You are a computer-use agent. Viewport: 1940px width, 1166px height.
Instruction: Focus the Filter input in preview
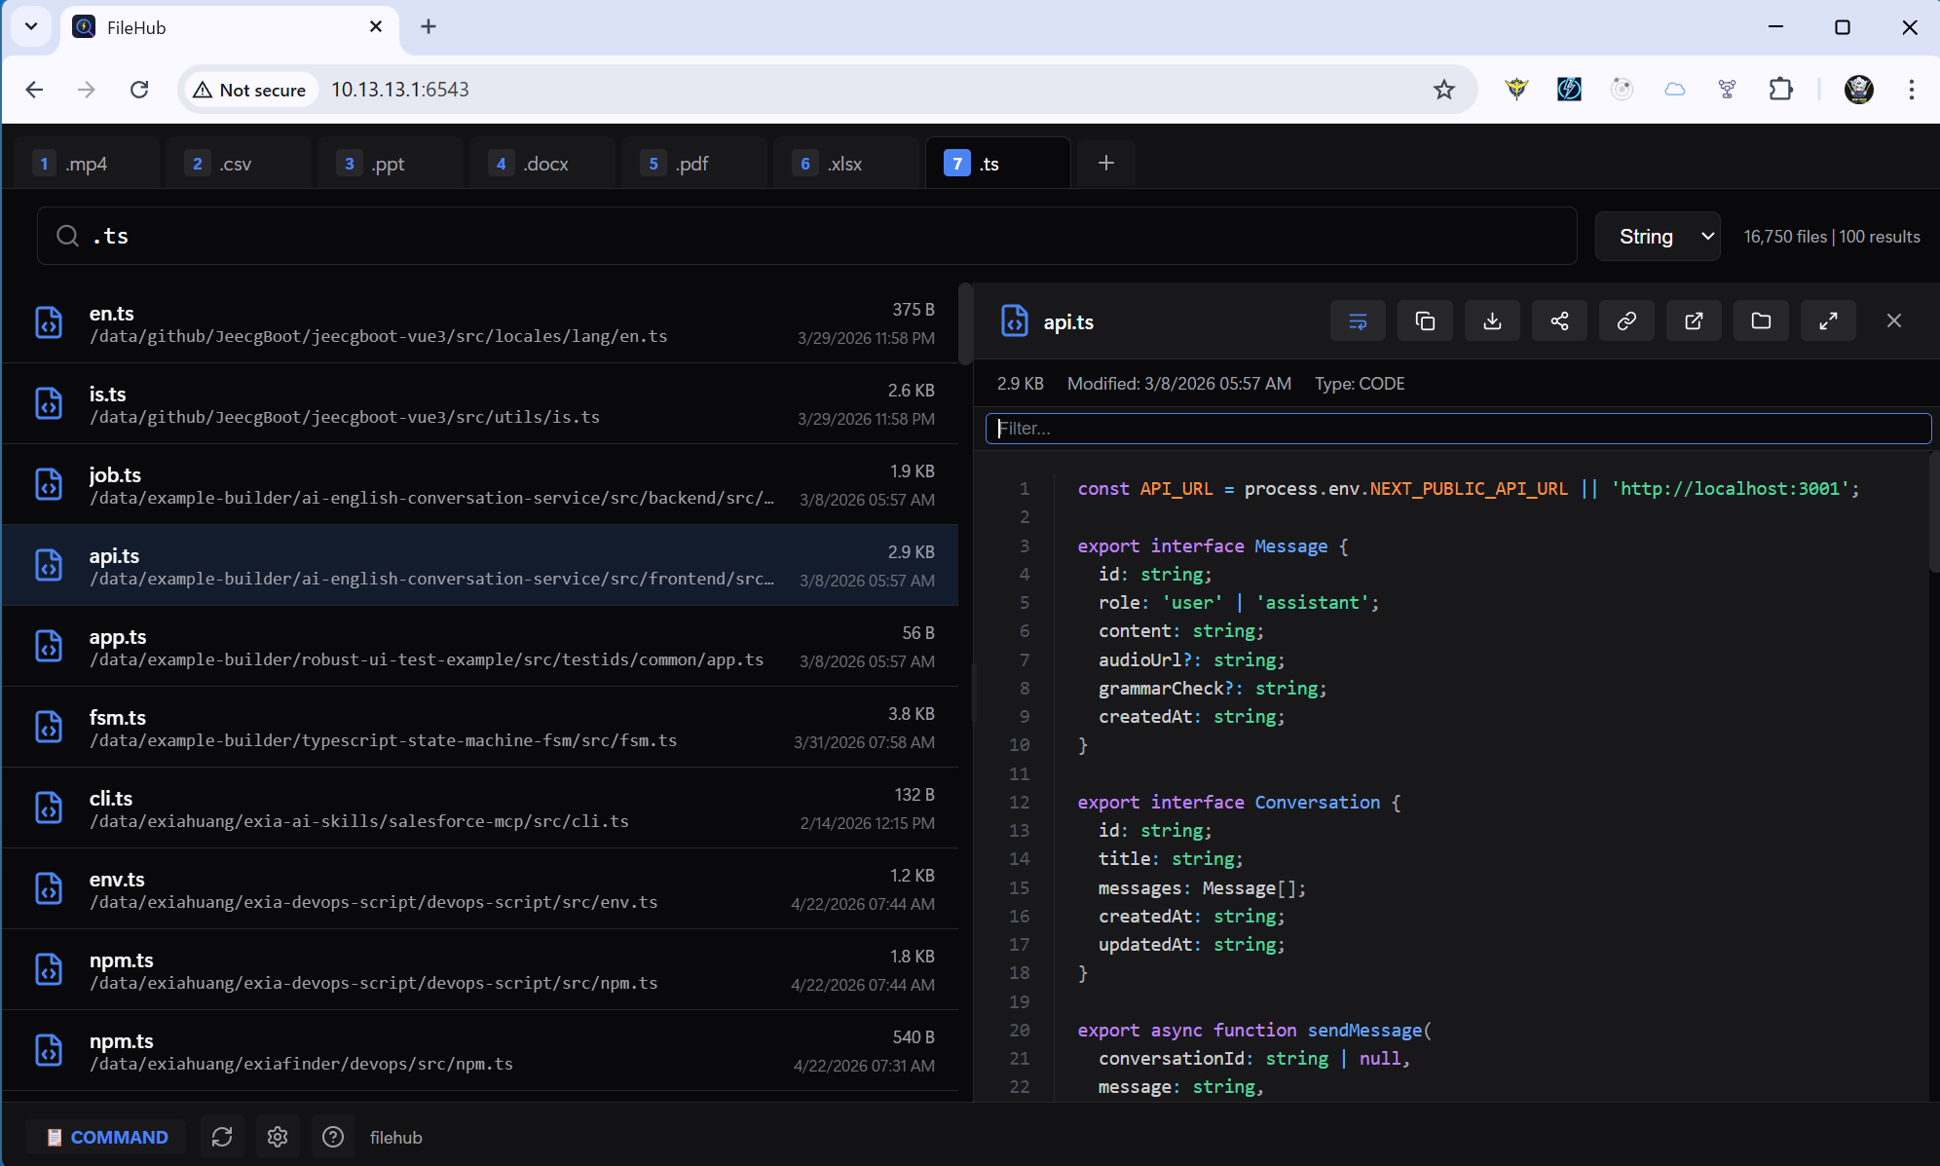[x=1457, y=429]
